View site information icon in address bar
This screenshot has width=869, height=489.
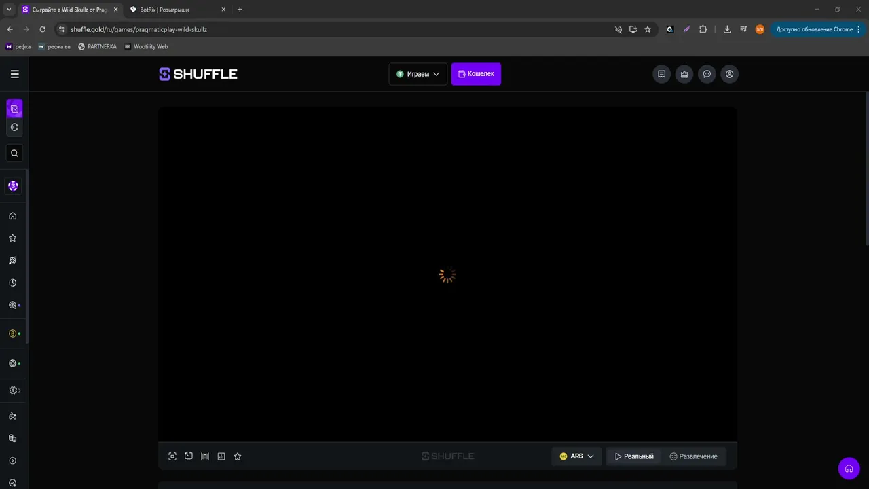pyautogui.click(x=62, y=29)
